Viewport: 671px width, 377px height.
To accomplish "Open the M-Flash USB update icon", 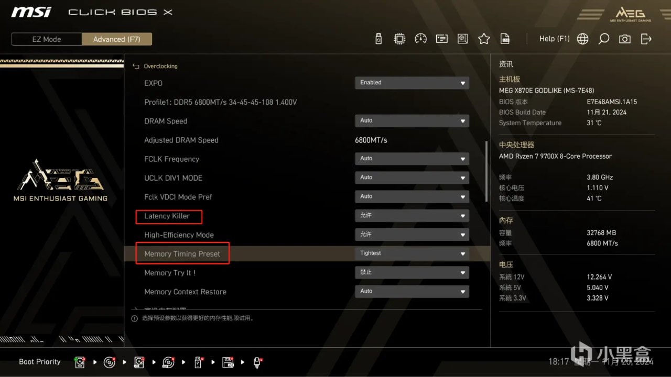I will tap(378, 39).
